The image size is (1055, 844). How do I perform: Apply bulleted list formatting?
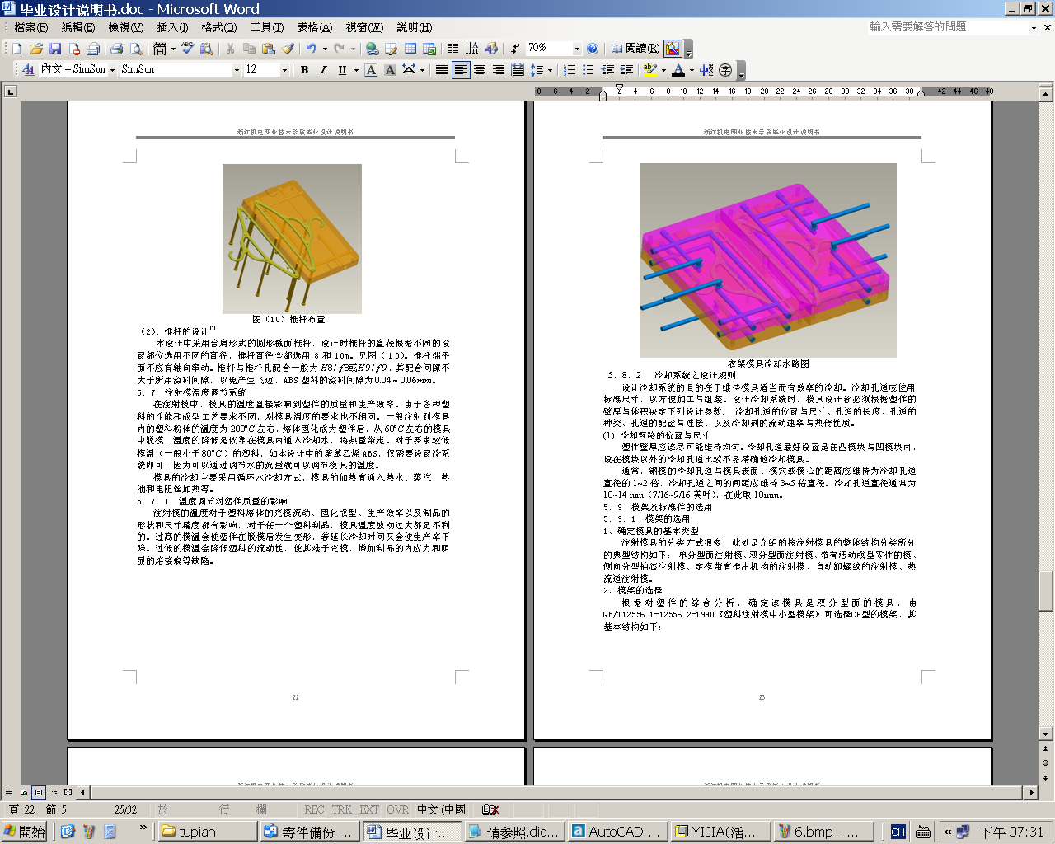(x=588, y=70)
